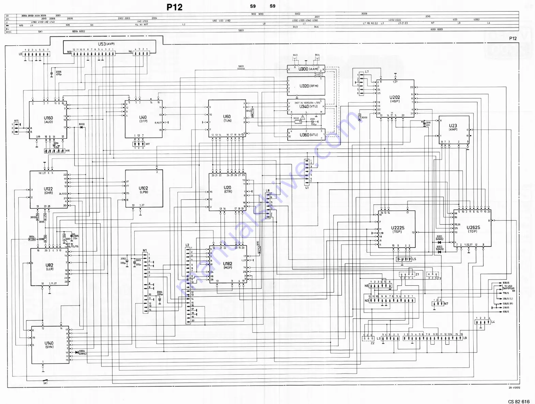Click the 7BU5 output label
The height and width of the screenshot is (404, 535).
pos(506,293)
